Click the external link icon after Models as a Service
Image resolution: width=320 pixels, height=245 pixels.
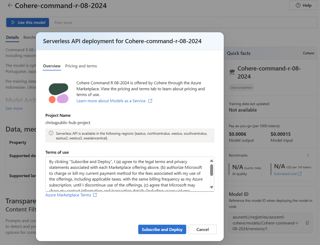coord(150,101)
